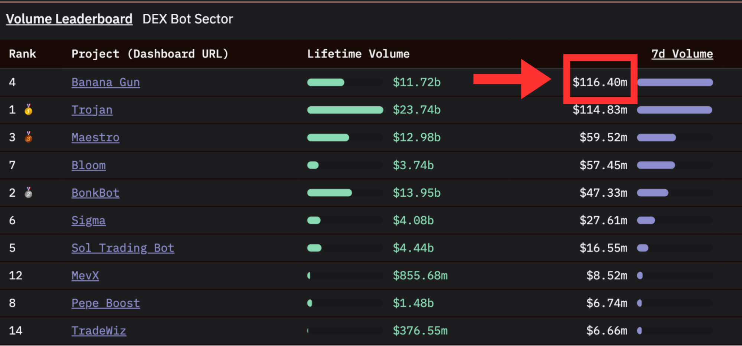Sort by 7d Volume column header
Screen dimensions: 742x346
pyautogui.click(x=682, y=54)
